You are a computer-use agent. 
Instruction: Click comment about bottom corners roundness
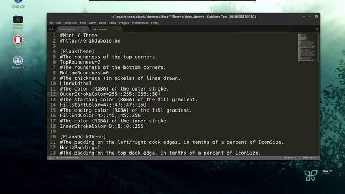point(113,67)
